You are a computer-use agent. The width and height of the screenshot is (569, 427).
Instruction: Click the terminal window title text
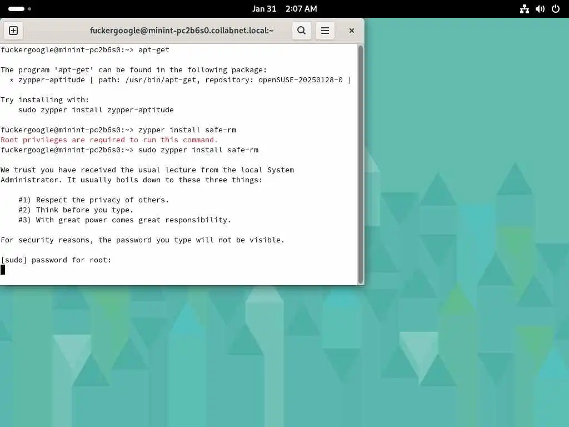182,31
